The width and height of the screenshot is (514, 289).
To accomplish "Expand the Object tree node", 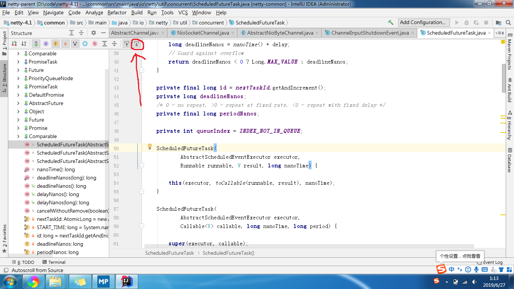I will 18,111.
